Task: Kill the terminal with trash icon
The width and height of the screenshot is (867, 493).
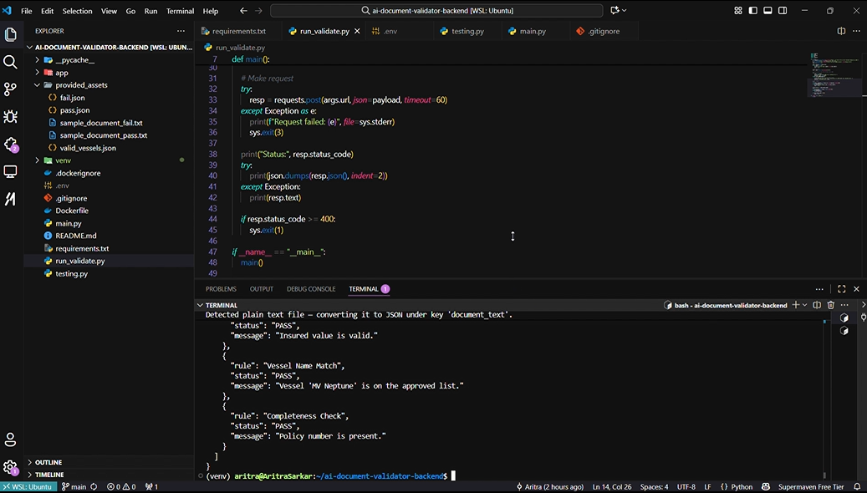Action: point(830,305)
